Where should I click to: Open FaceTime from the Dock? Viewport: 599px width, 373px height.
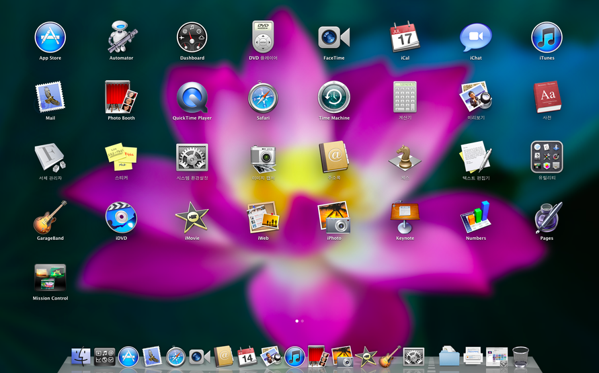200,357
